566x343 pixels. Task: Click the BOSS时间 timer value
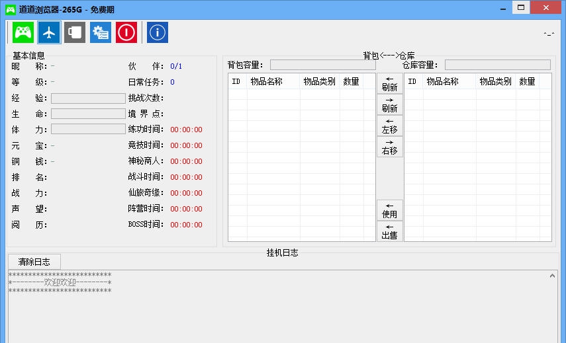click(186, 225)
